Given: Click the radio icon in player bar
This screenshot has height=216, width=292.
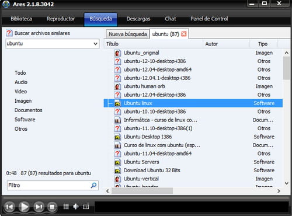Looking at the screenshot, I should tap(86, 206).
